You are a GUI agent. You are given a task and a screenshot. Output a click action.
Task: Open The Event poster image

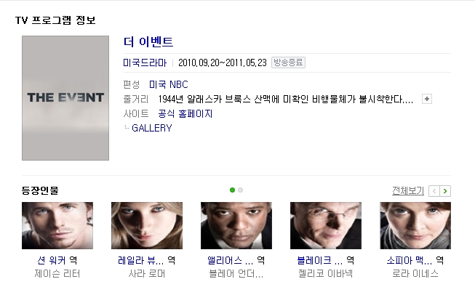[x=65, y=98]
